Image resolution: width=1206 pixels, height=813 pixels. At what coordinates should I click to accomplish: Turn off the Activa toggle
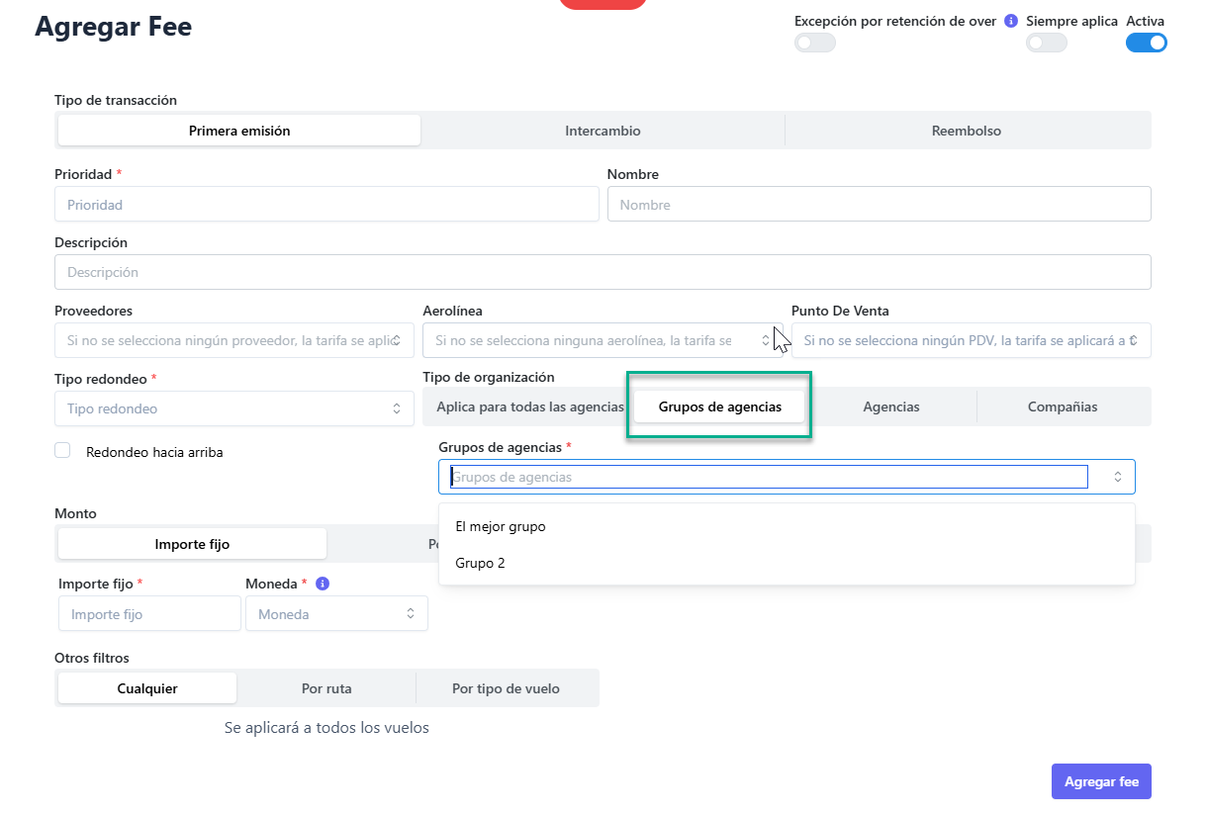click(x=1146, y=43)
